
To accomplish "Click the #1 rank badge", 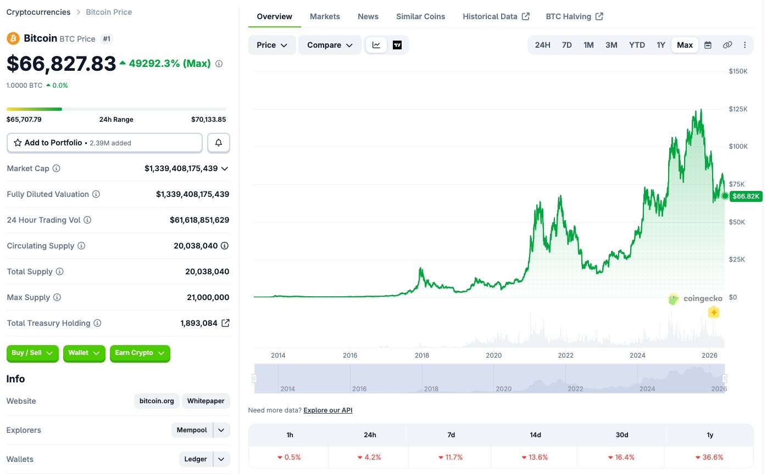I will [x=107, y=39].
